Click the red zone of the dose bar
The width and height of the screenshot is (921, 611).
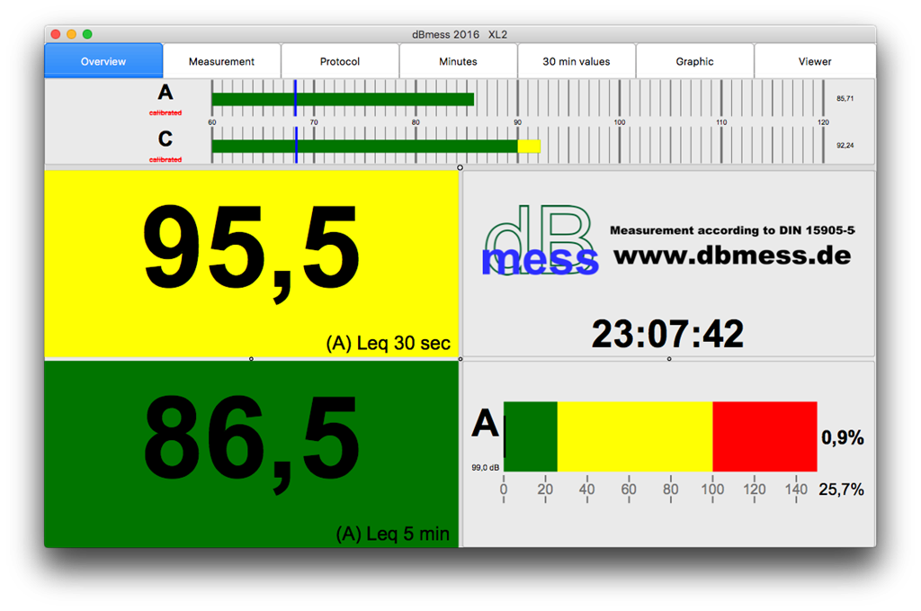pos(765,436)
